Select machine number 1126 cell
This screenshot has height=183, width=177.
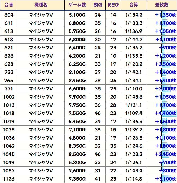[9, 179]
